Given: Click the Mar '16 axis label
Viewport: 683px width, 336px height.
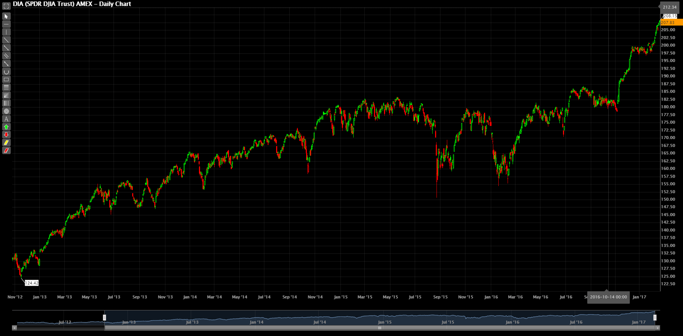Looking at the screenshot, I should coord(515,297).
